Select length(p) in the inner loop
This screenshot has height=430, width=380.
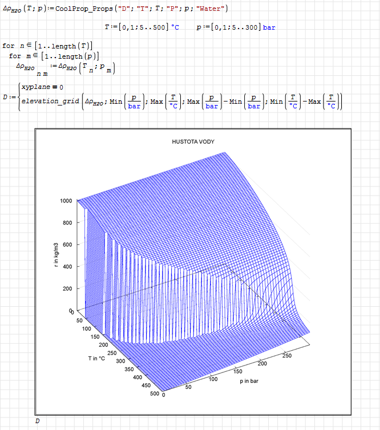(76, 56)
